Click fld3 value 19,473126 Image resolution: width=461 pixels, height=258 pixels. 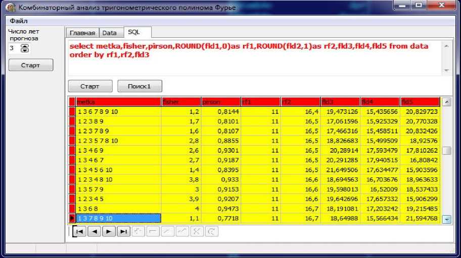pos(340,112)
